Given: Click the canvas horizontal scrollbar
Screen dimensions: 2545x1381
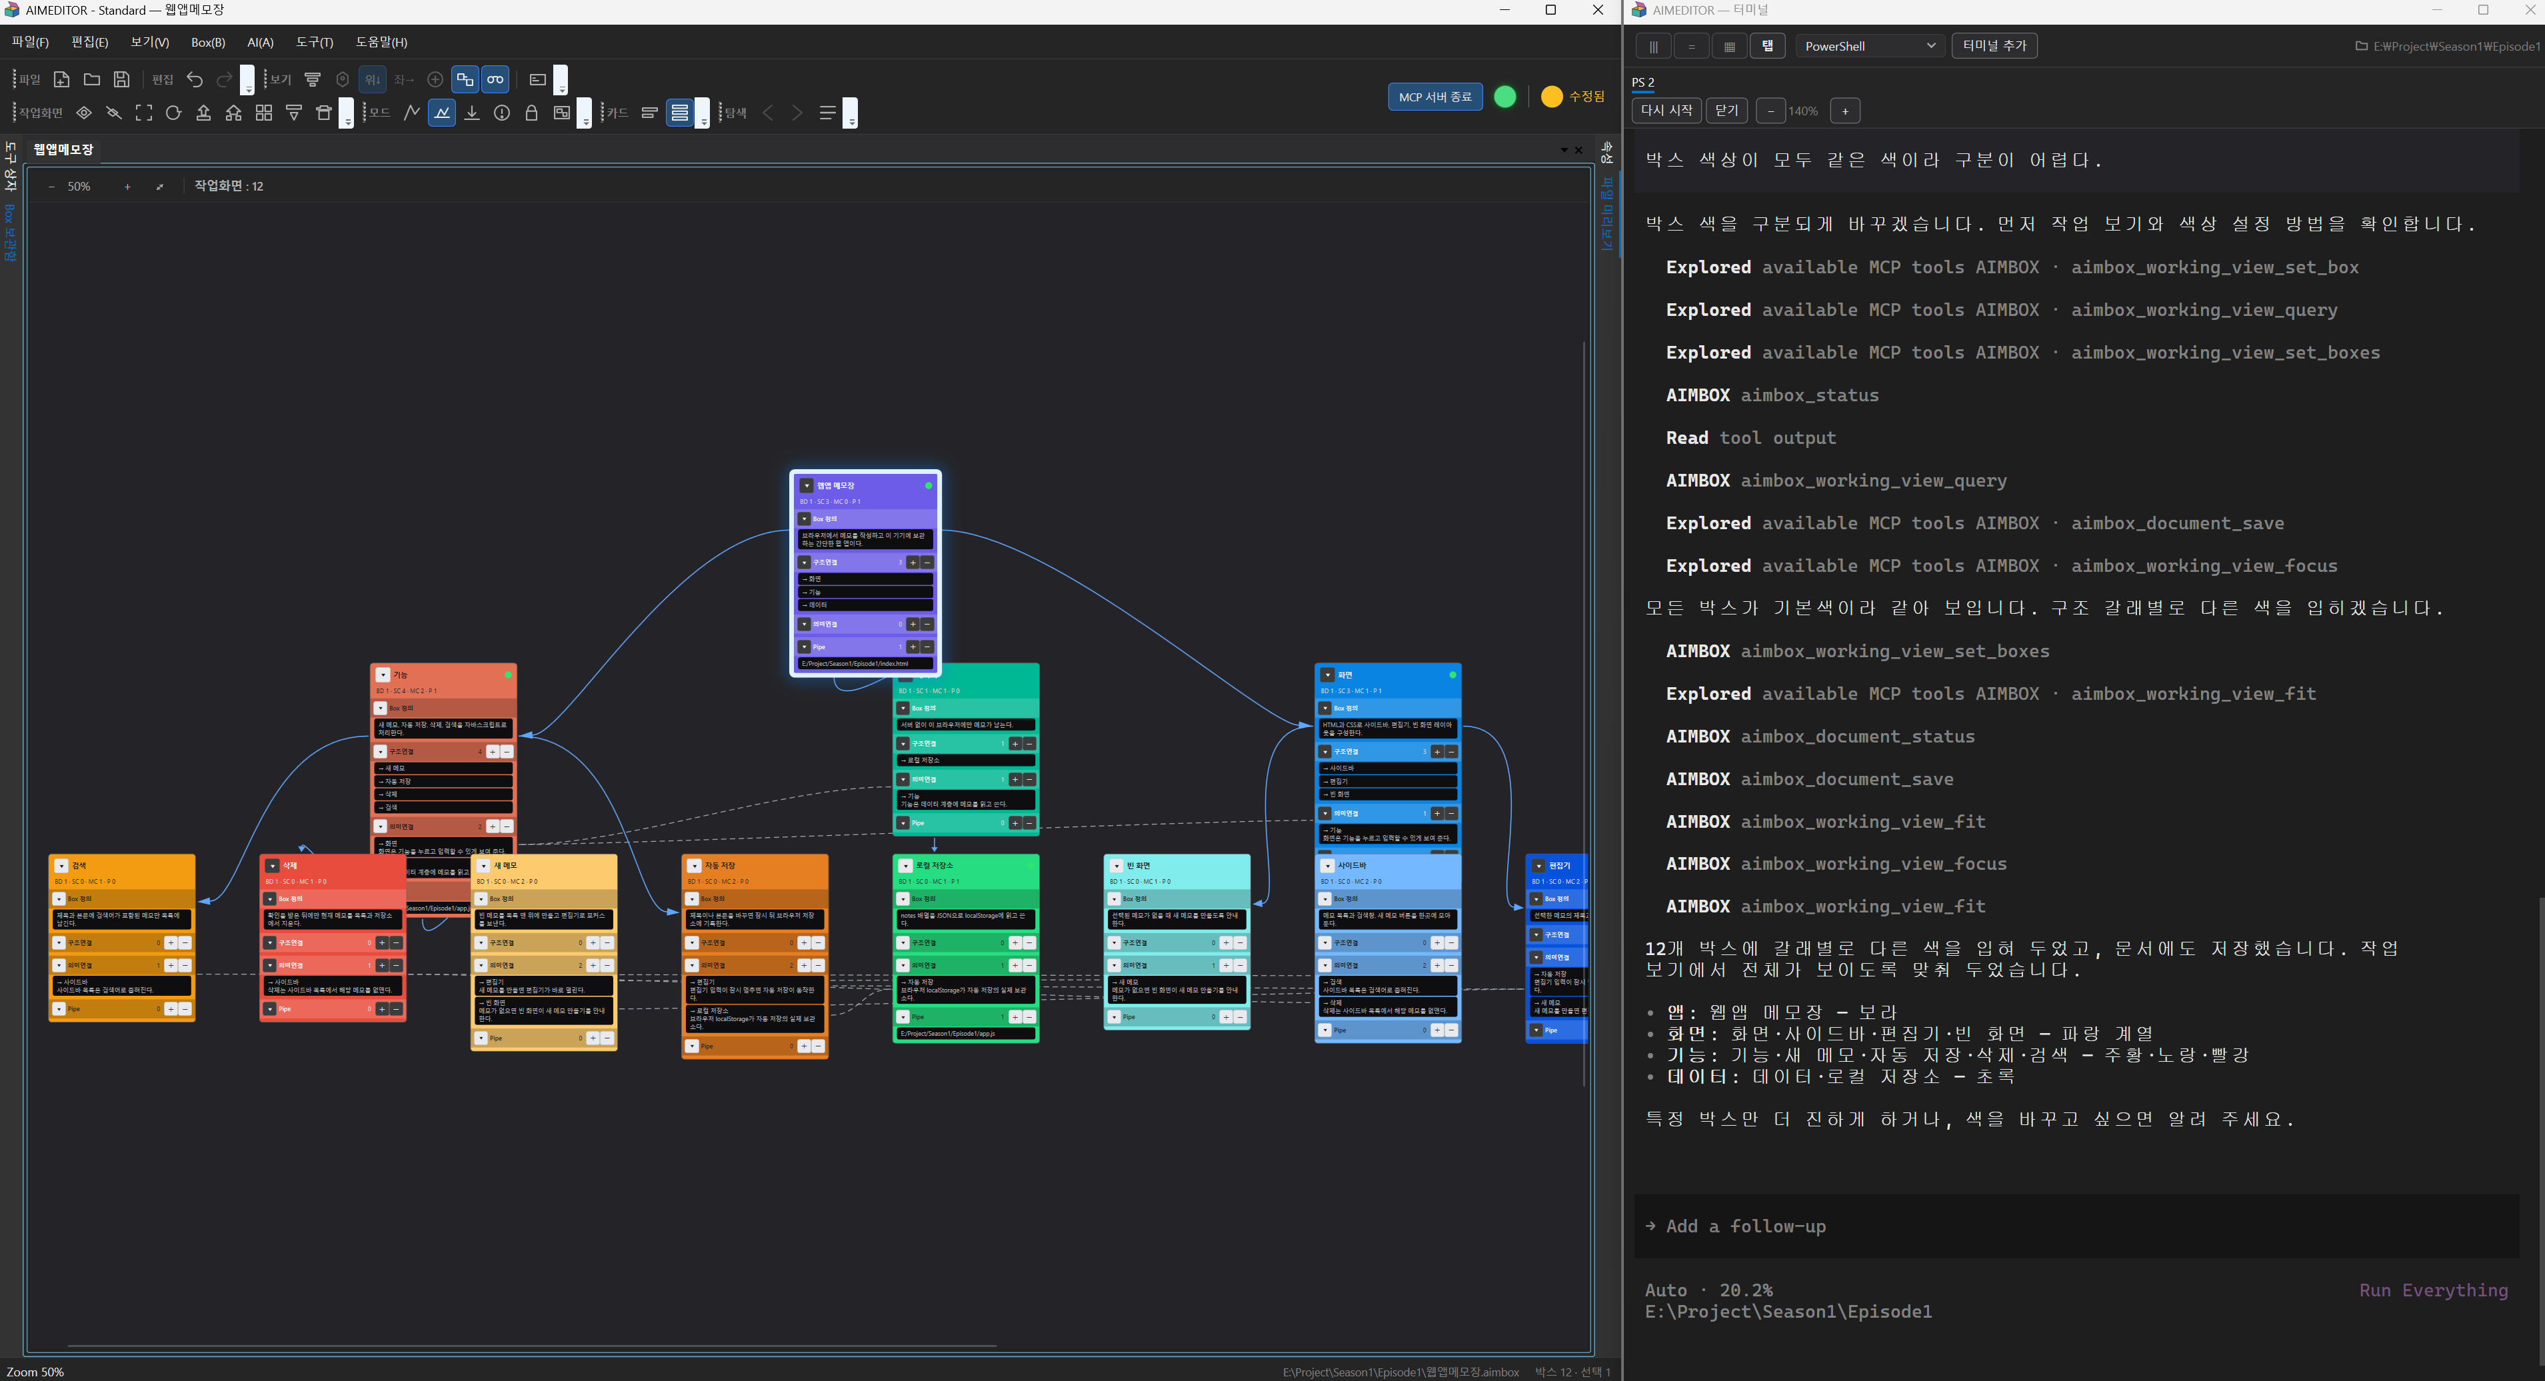Looking at the screenshot, I should tap(531, 1346).
